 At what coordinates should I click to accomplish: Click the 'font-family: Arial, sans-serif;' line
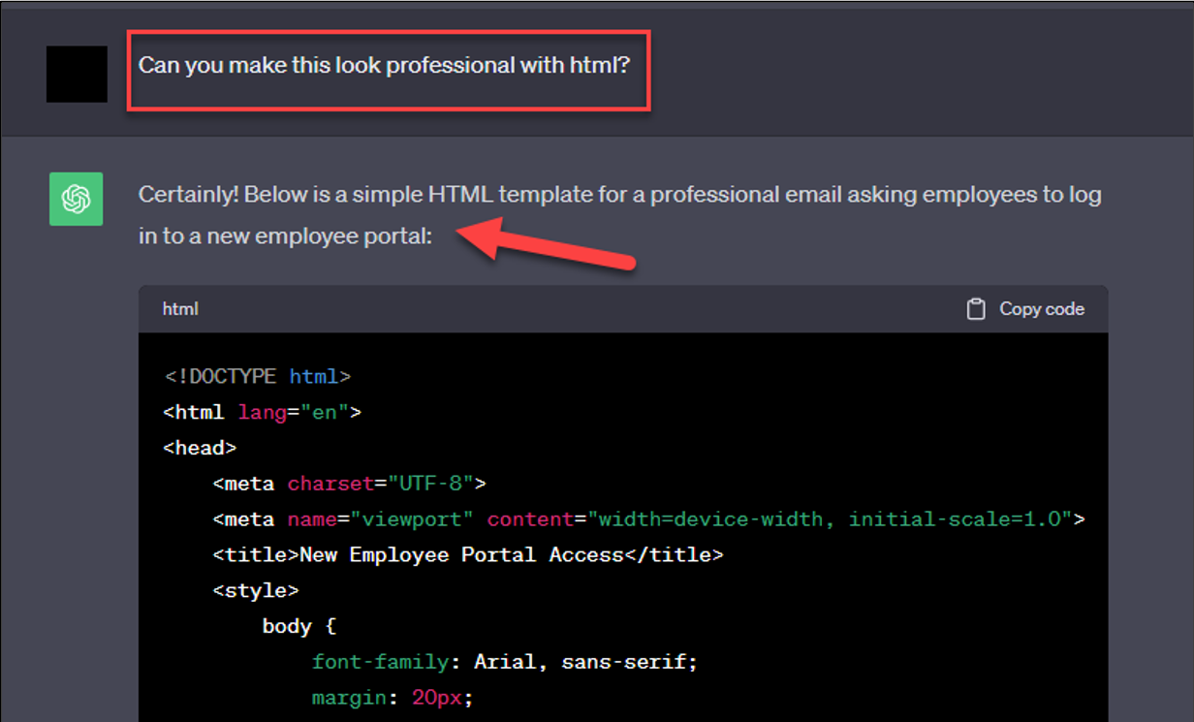[505, 663]
